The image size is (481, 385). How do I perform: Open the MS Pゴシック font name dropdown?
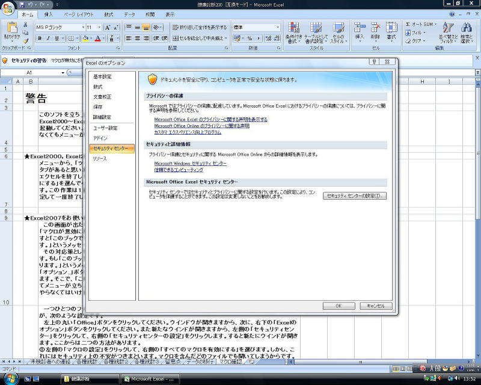pyautogui.click(x=83, y=28)
